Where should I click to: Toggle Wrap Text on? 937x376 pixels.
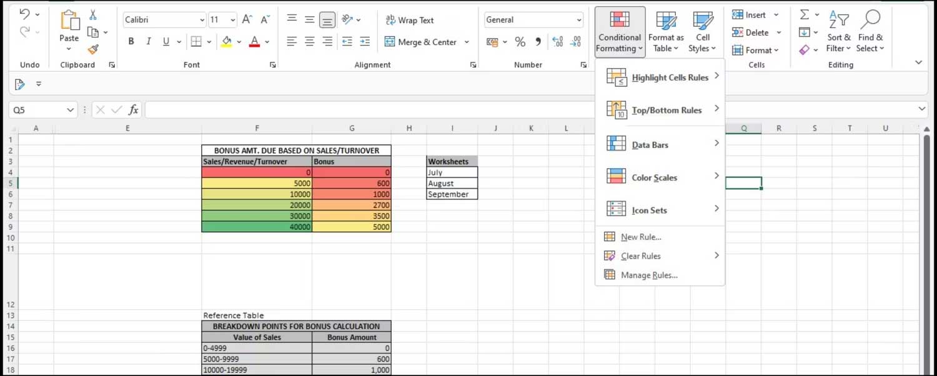click(x=409, y=20)
